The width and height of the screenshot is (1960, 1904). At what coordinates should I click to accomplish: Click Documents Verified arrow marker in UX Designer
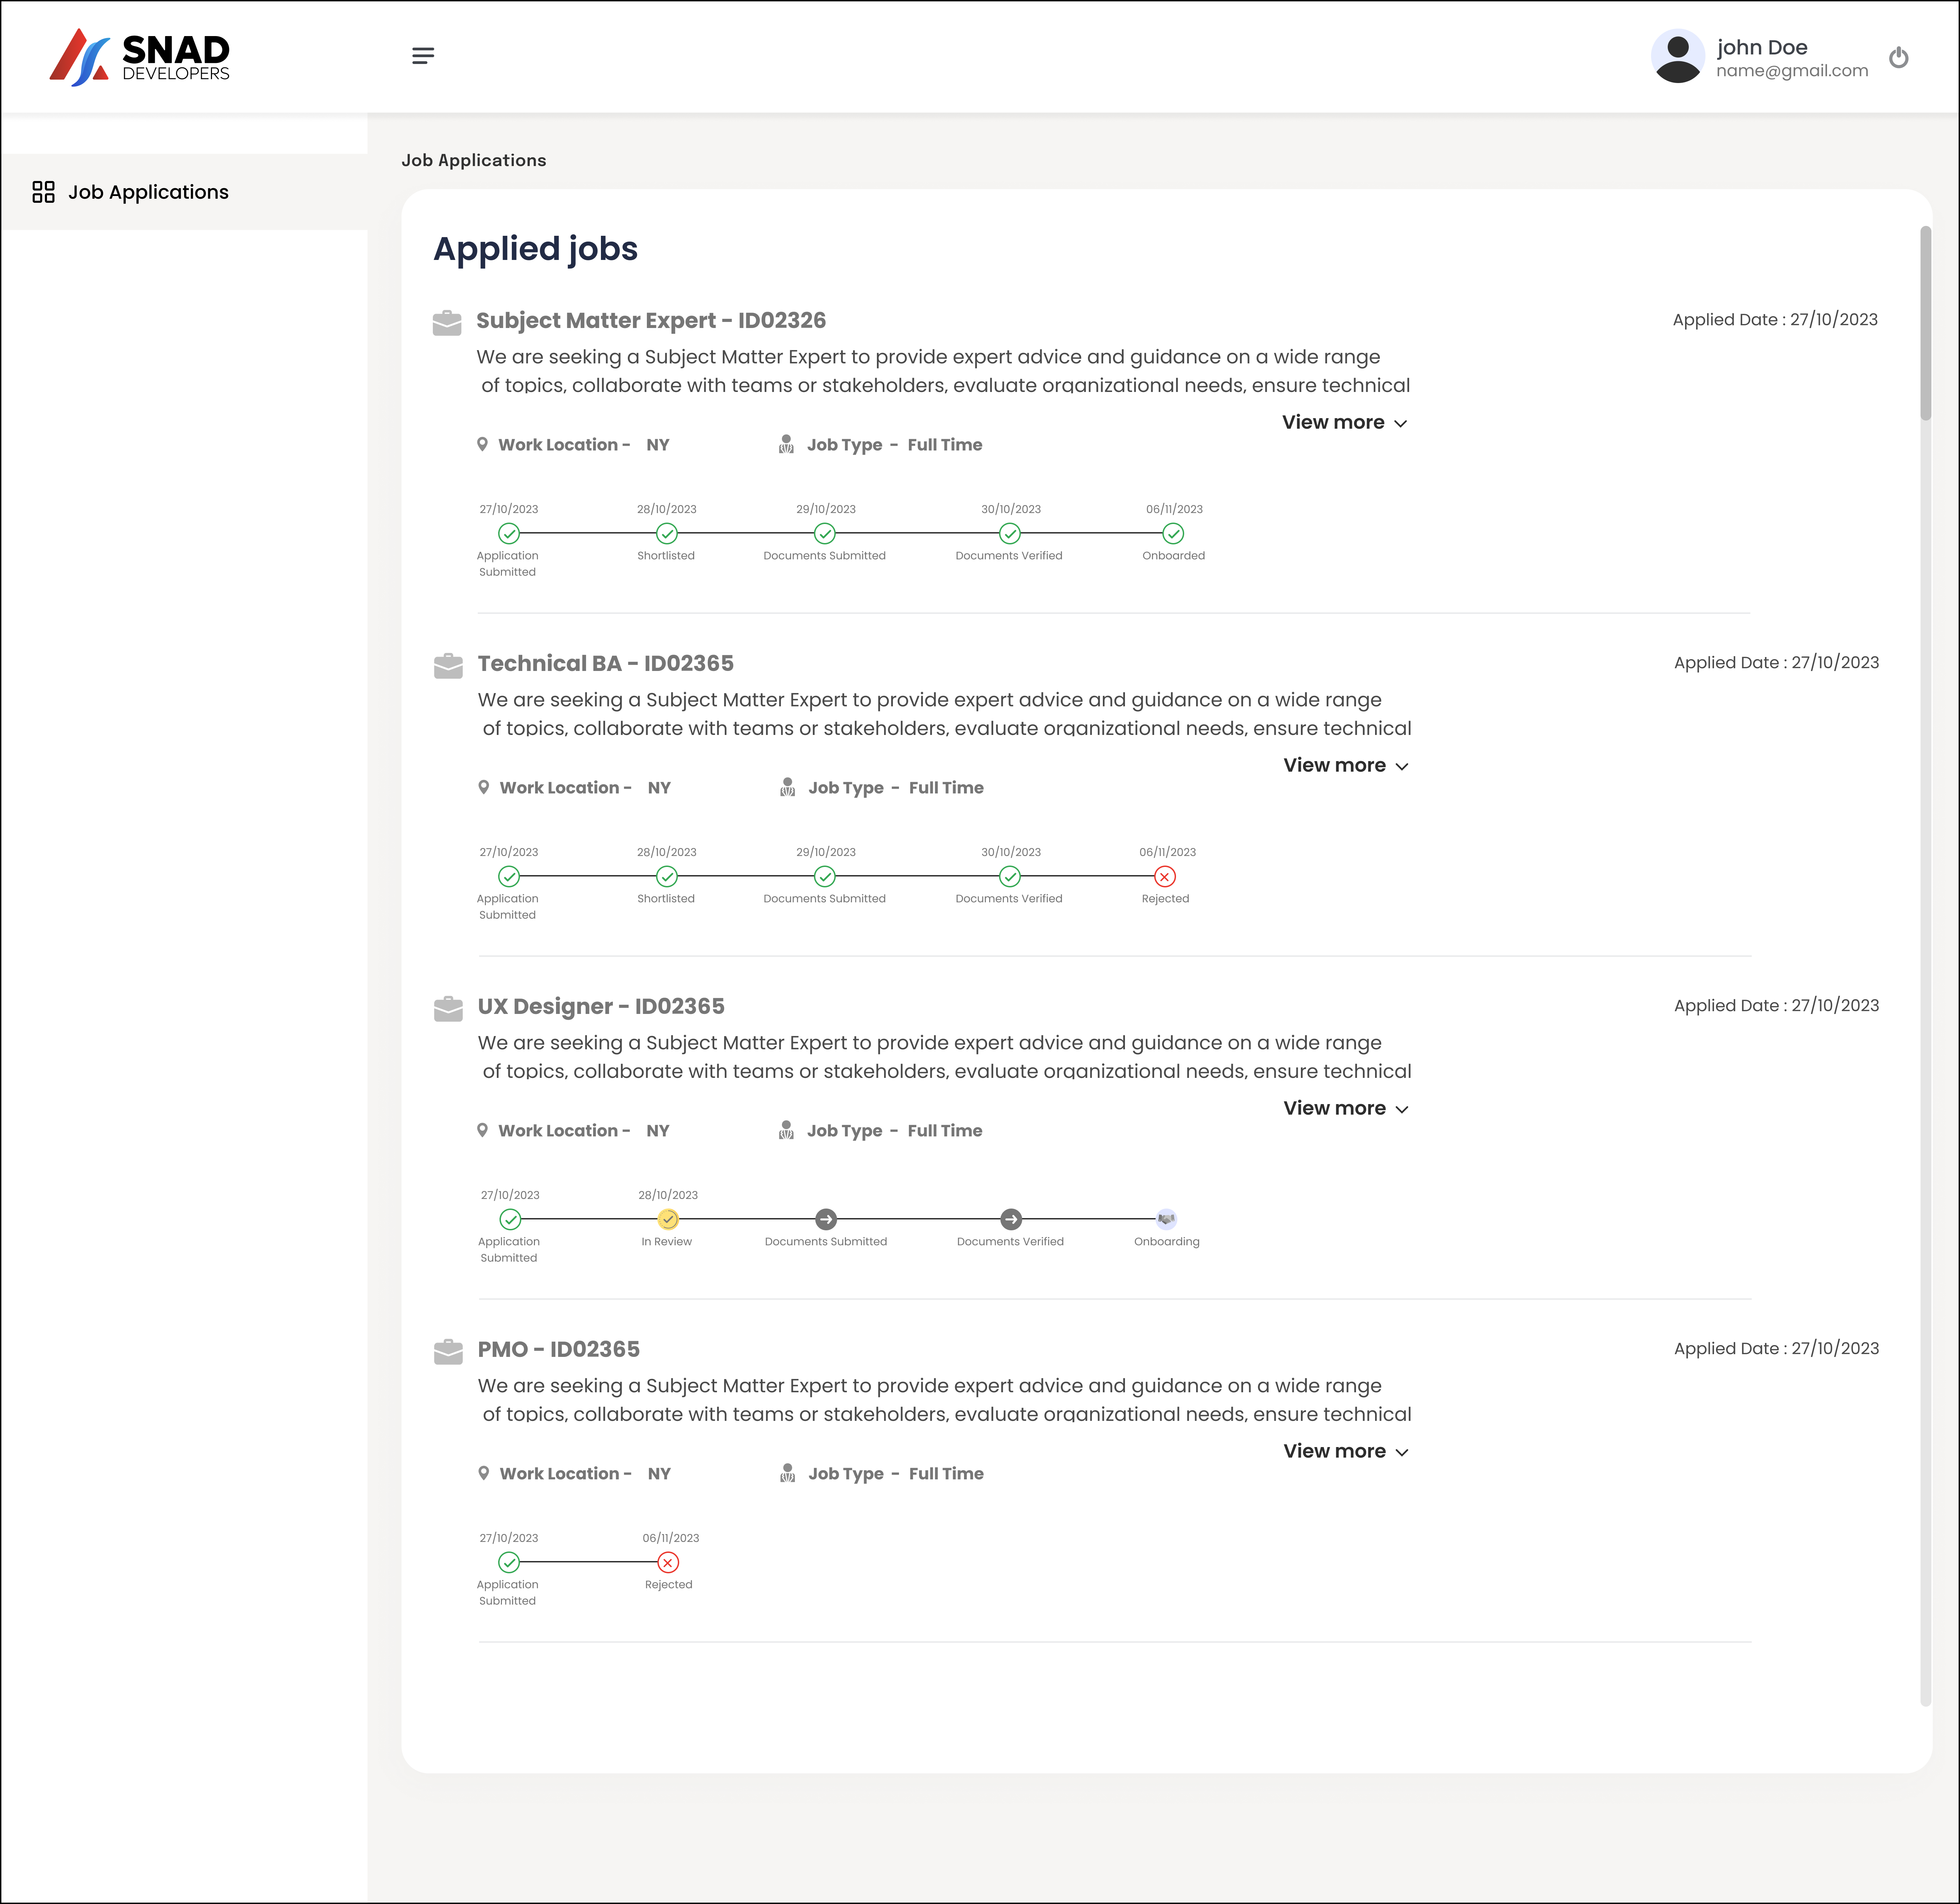[x=1011, y=1220]
